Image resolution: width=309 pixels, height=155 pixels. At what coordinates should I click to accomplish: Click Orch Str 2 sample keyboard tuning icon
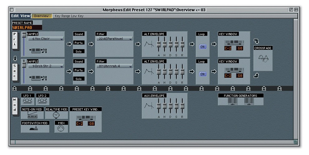[x=38, y=78]
